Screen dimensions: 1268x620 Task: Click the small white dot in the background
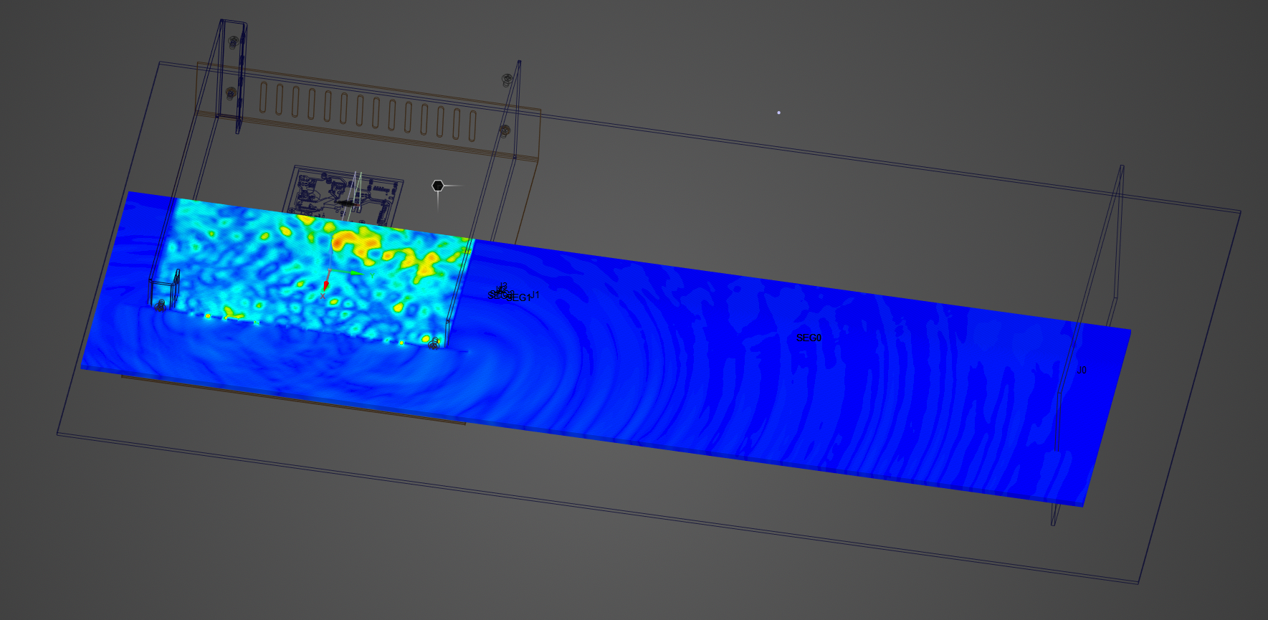coord(778,113)
